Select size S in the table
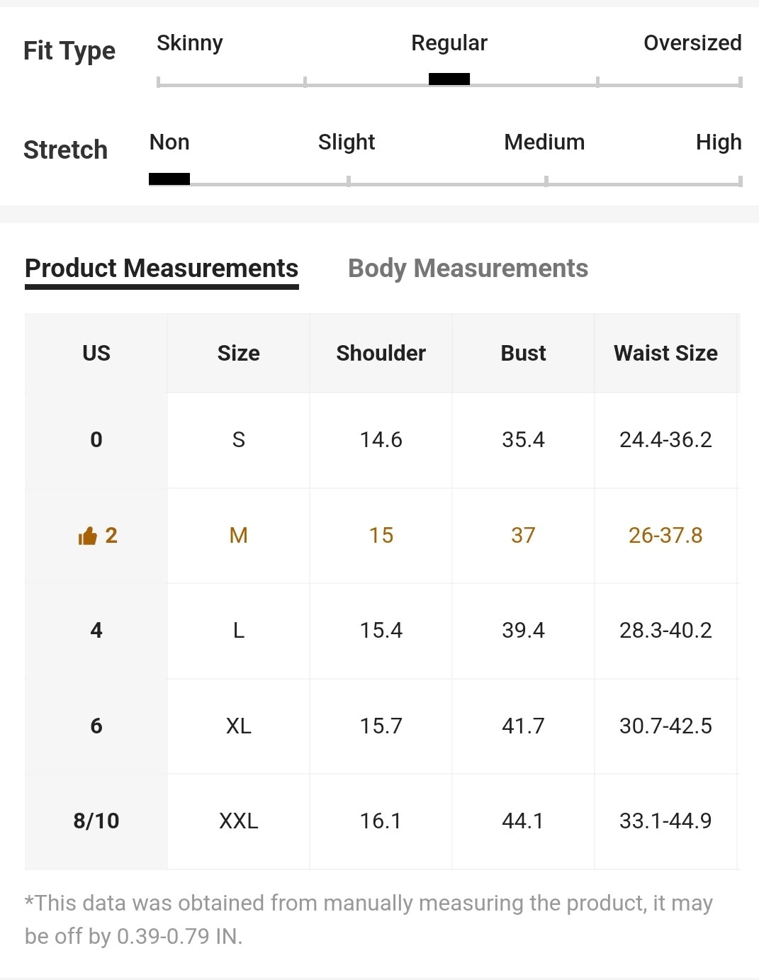Screen dimensions: 759x980 pyautogui.click(x=239, y=440)
